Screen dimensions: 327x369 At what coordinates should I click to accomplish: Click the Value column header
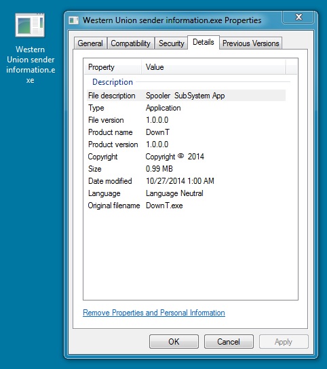pos(213,67)
